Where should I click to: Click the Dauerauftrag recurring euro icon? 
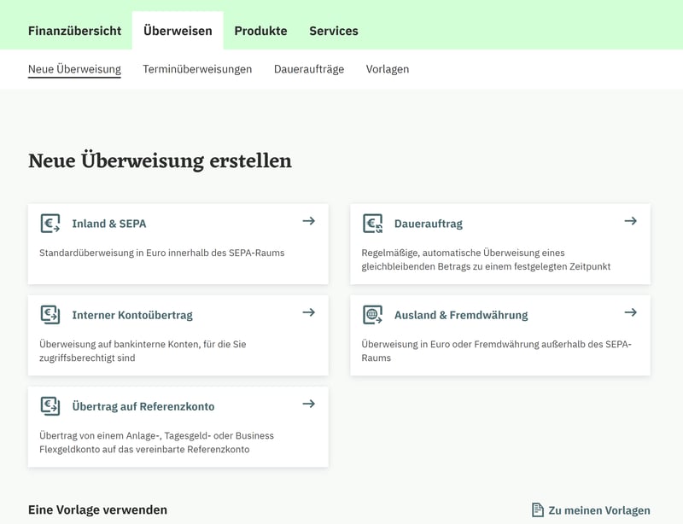coord(372,224)
